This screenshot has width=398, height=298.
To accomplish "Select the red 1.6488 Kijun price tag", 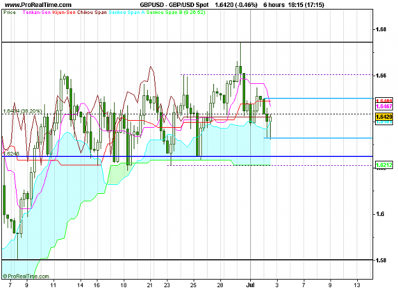I will coord(384,101).
